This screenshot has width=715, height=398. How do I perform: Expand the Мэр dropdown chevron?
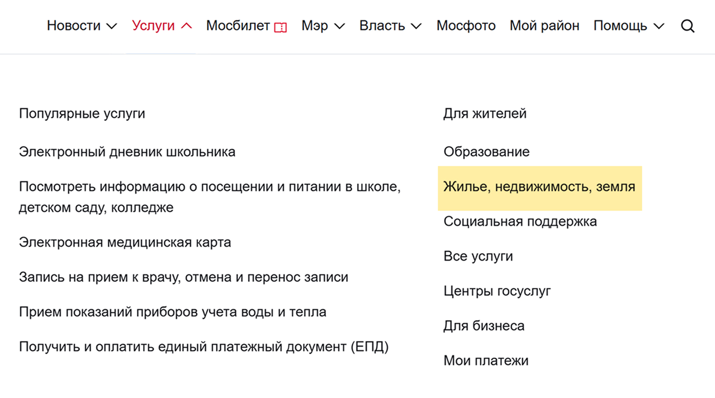click(339, 26)
